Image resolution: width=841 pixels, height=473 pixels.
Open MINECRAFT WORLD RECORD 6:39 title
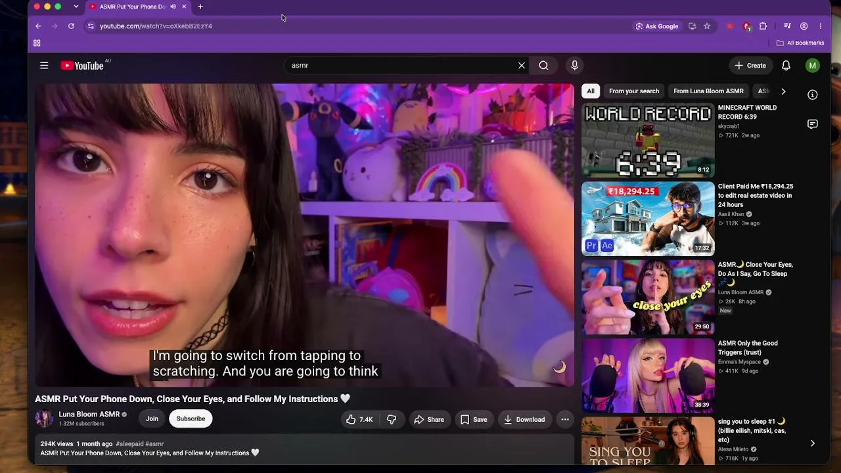(747, 112)
